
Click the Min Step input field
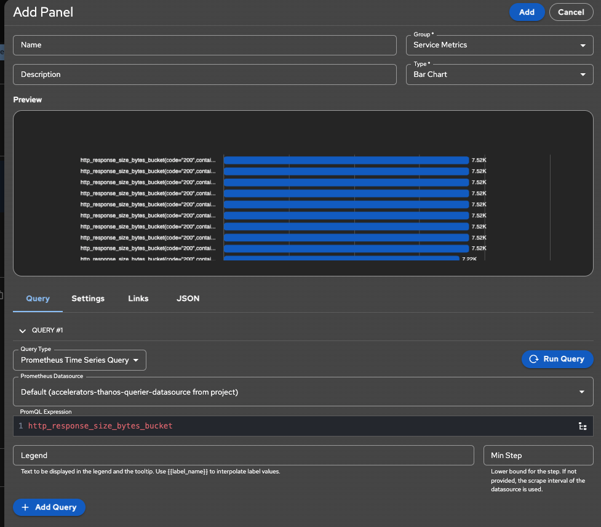pyautogui.click(x=538, y=456)
